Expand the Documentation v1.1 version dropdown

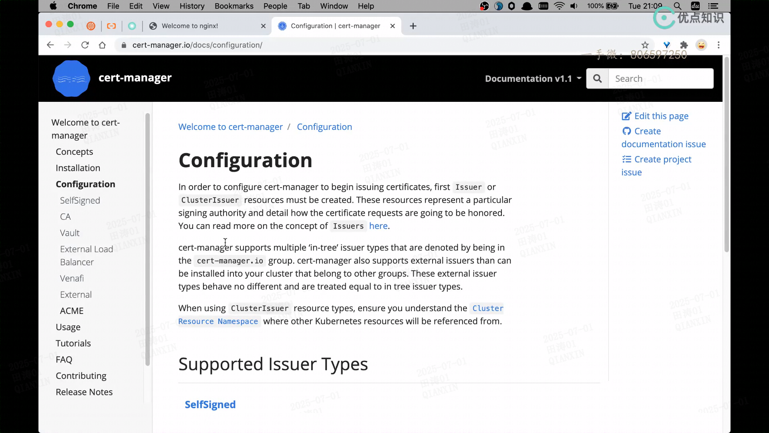533,79
